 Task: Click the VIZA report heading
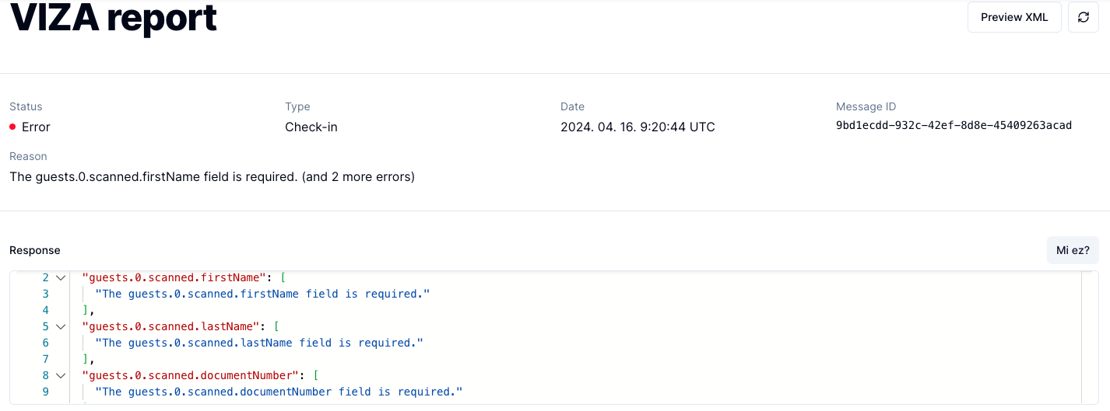pyautogui.click(x=113, y=17)
